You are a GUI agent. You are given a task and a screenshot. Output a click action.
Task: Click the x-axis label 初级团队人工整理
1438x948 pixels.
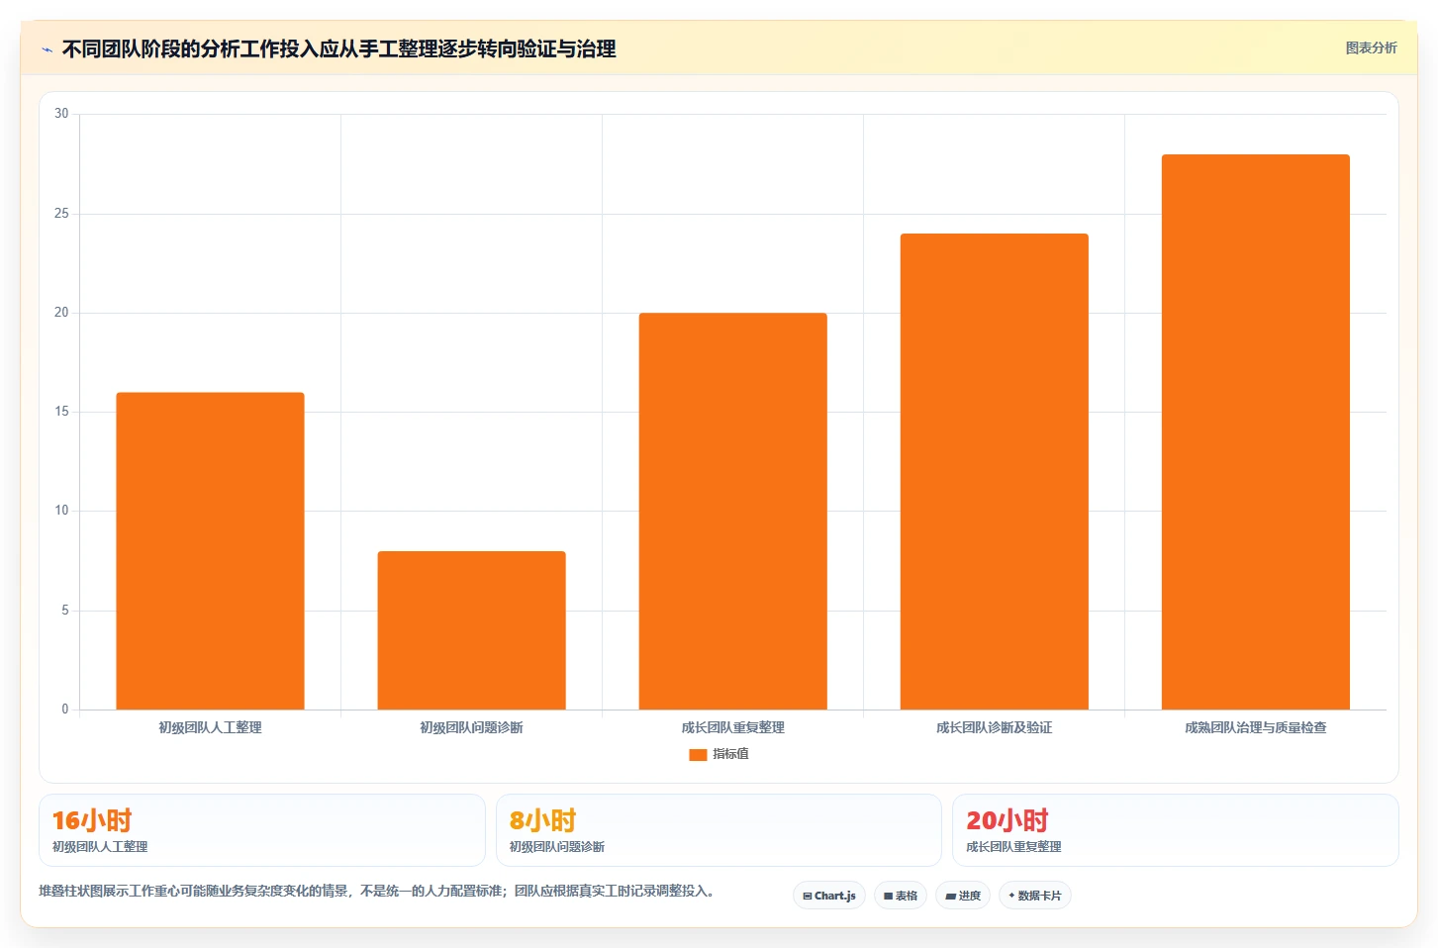pos(210,727)
